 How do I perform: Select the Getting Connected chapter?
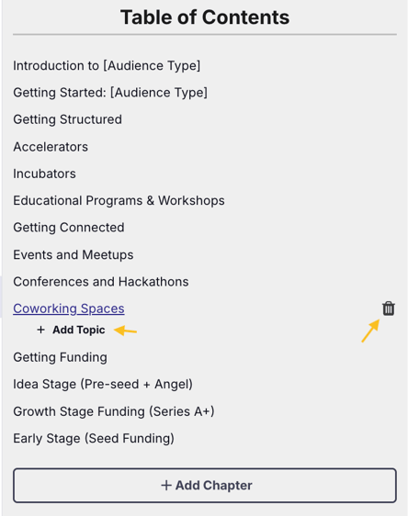[69, 228]
